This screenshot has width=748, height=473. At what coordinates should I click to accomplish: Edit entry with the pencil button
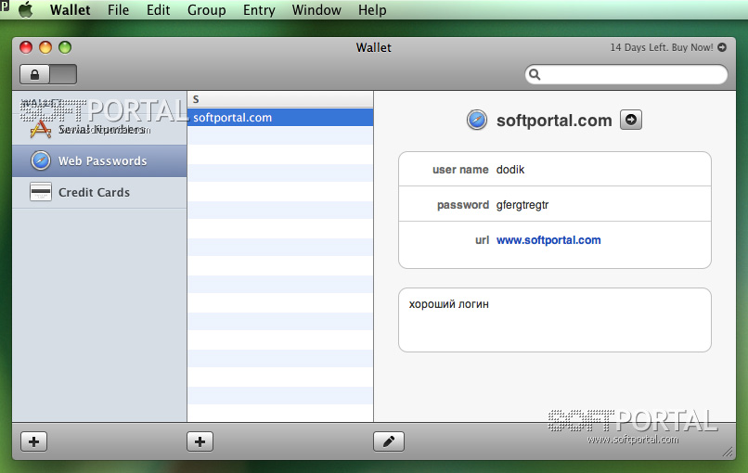(x=389, y=441)
